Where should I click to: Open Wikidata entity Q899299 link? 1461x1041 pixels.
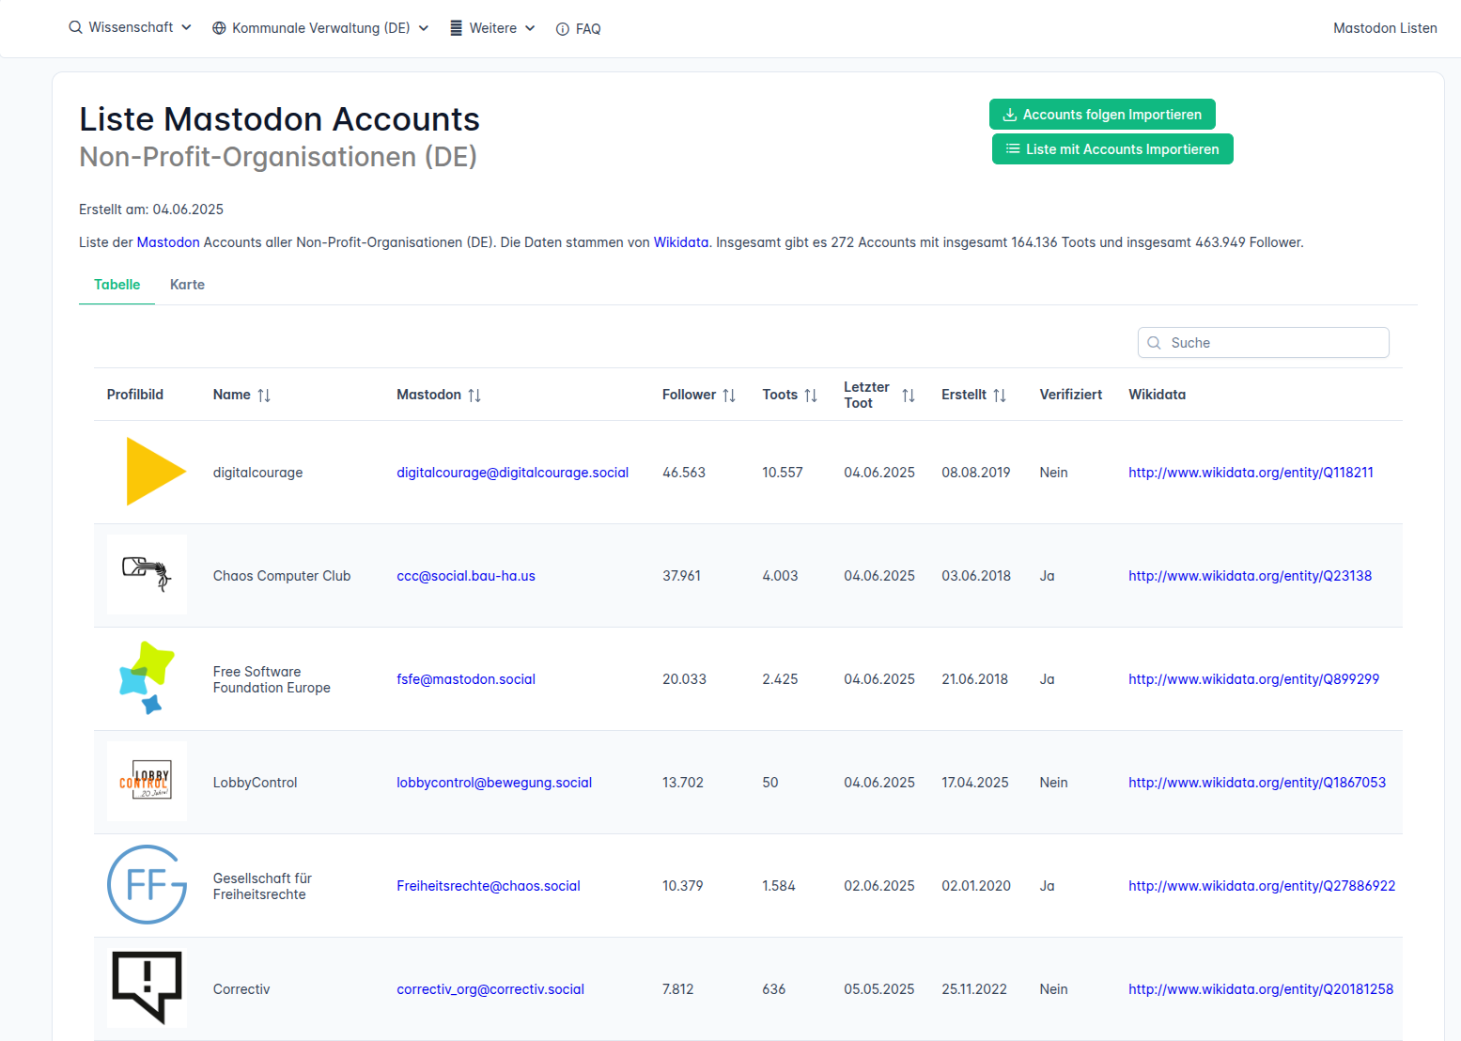click(1253, 679)
